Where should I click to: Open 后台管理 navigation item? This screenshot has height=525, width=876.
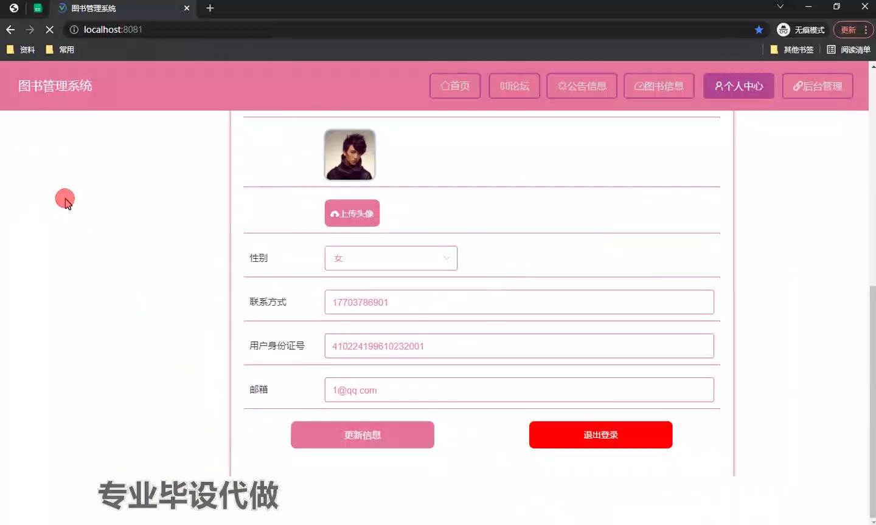pyautogui.click(x=818, y=86)
